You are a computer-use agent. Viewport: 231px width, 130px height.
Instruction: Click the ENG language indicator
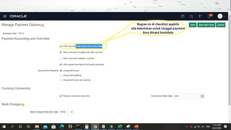click(208, 127)
